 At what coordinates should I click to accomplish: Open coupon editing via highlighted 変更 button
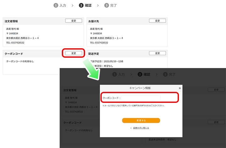pyautogui.click(x=74, y=53)
